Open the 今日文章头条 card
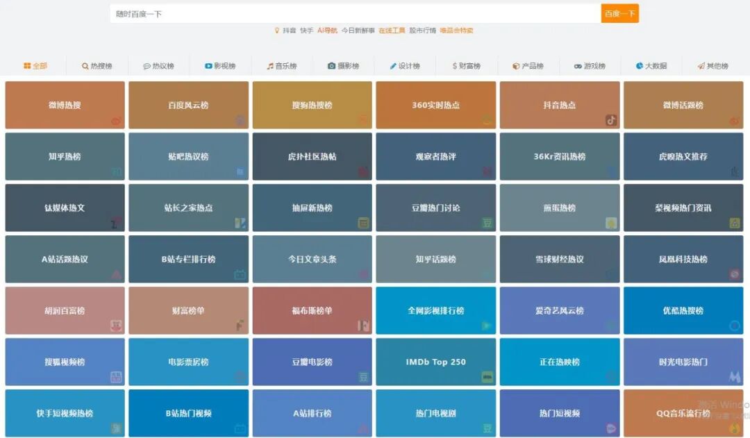Image resolution: width=750 pixels, height=438 pixels. pyautogui.click(x=312, y=259)
